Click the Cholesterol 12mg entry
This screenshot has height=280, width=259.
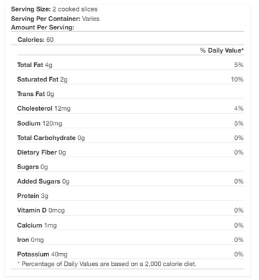pos(44,108)
